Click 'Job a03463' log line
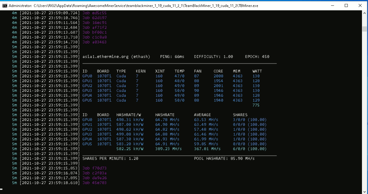 [95, 42]
